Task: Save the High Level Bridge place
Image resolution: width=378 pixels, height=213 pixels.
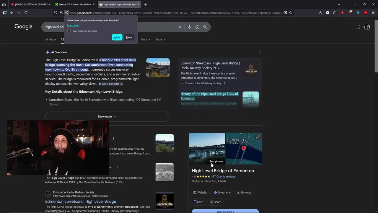Action: (x=198, y=202)
